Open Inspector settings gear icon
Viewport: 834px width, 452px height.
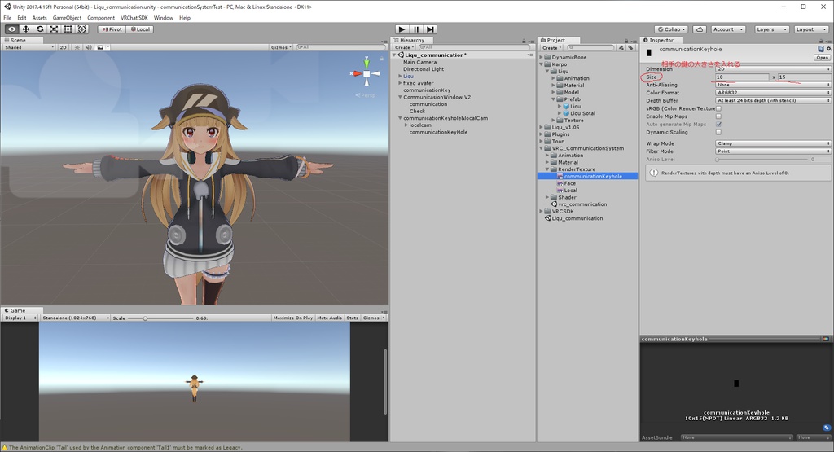(x=828, y=49)
